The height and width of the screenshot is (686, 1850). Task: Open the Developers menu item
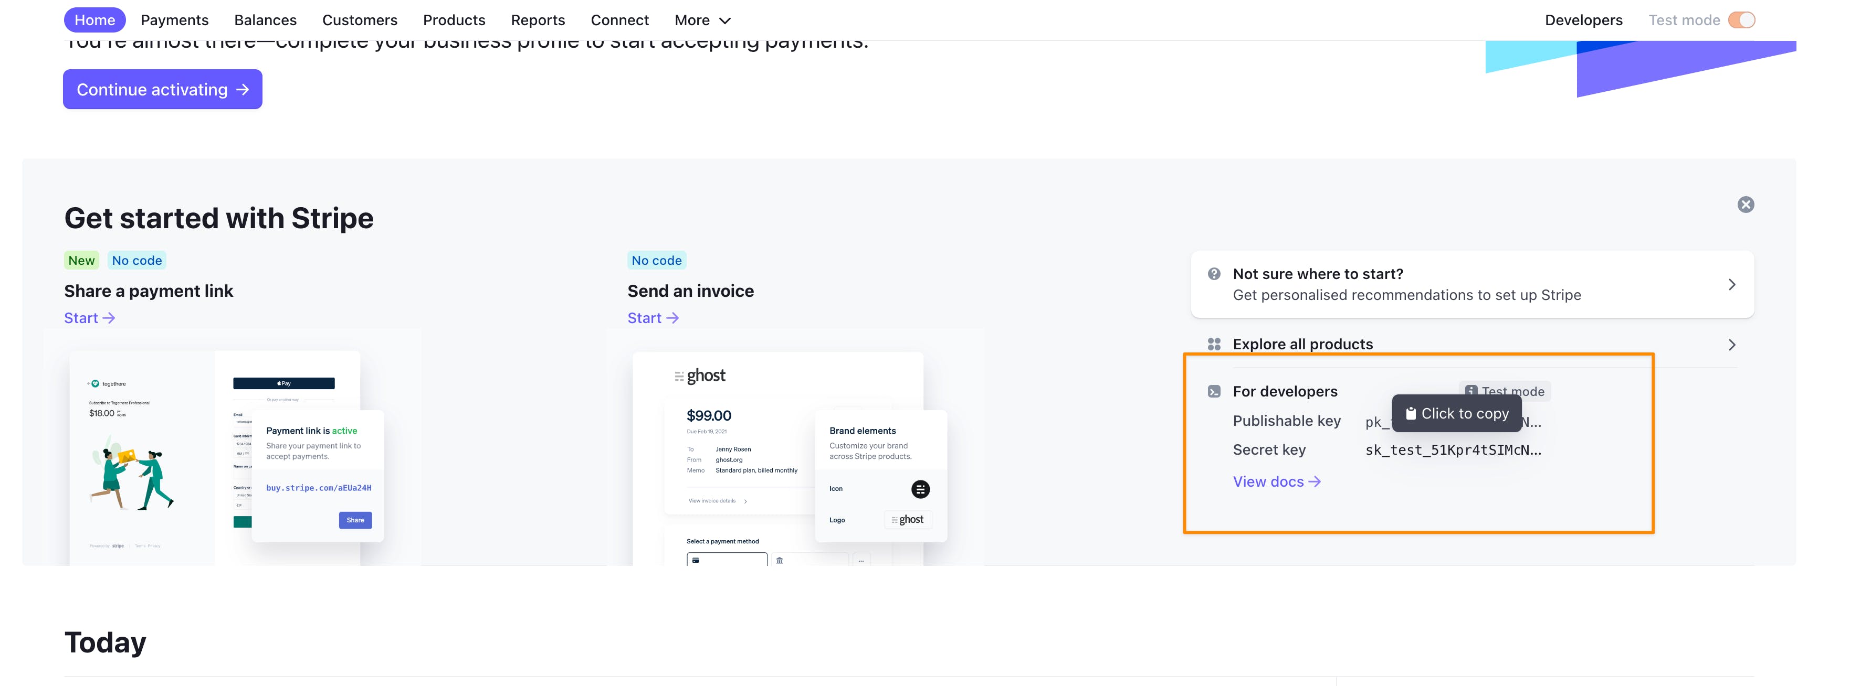[1583, 20]
